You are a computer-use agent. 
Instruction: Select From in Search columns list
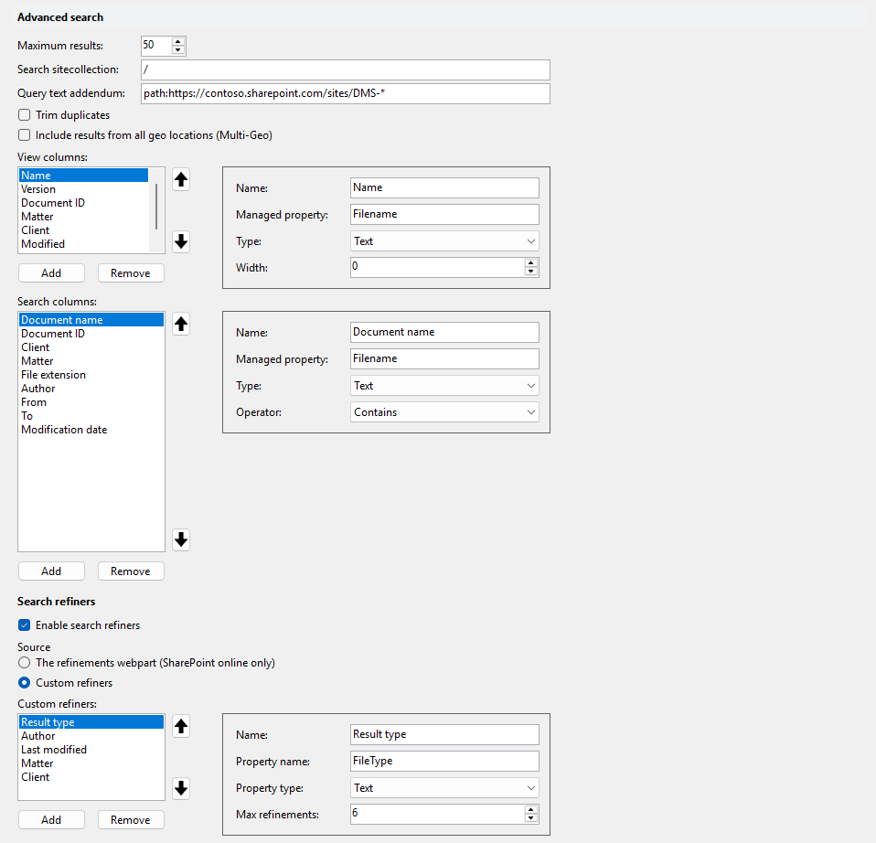(x=91, y=402)
